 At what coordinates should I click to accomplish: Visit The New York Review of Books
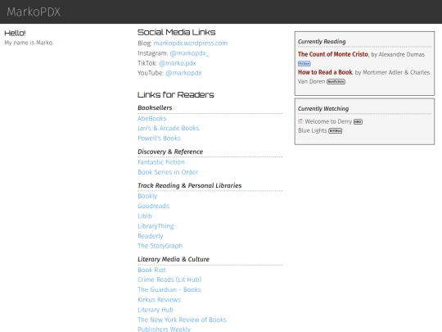[x=182, y=320]
